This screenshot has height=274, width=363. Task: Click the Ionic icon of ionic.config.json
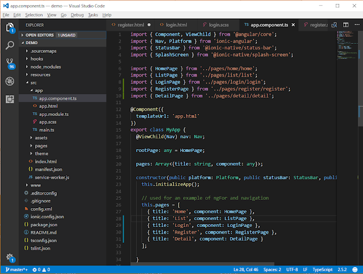pyautogui.click(x=26, y=216)
